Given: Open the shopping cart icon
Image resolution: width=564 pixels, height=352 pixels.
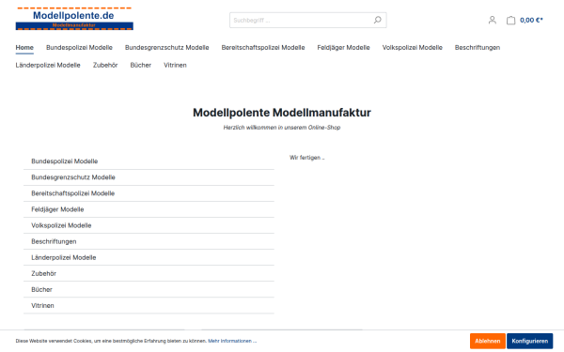Looking at the screenshot, I should pyautogui.click(x=510, y=20).
